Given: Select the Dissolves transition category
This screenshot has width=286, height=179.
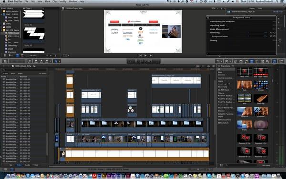Looking at the screenshot, I should [222, 75].
